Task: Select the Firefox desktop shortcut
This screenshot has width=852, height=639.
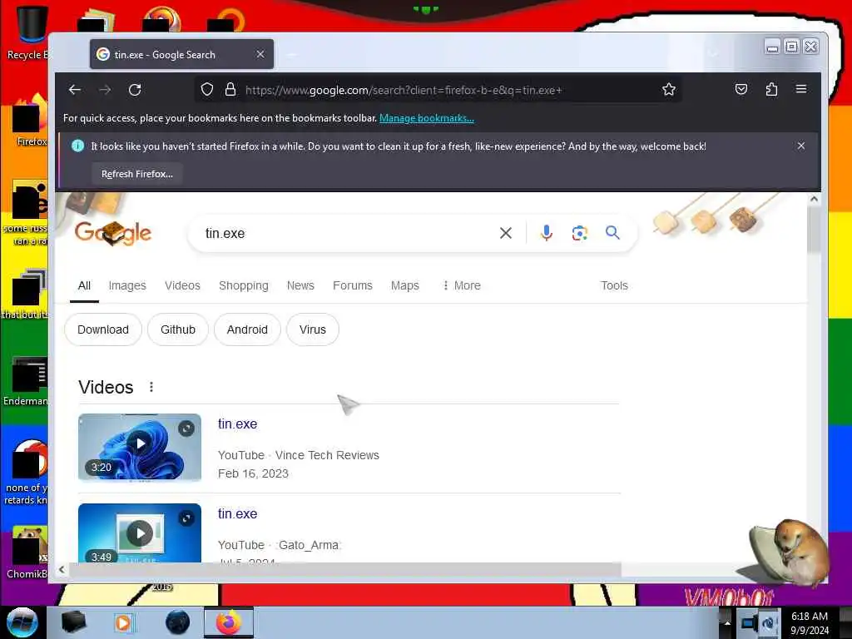Action: click(28, 121)
